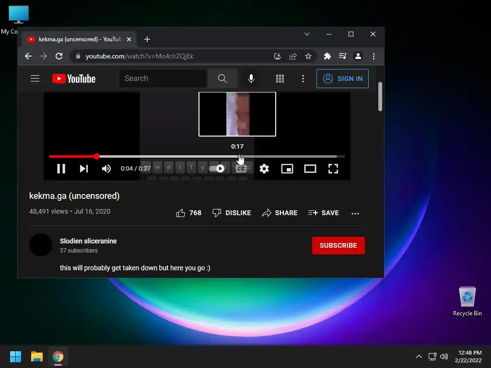This screenshot has height=368, width=491.
Task: Click Chrome icon in taskbar
Action: (58, 356)
